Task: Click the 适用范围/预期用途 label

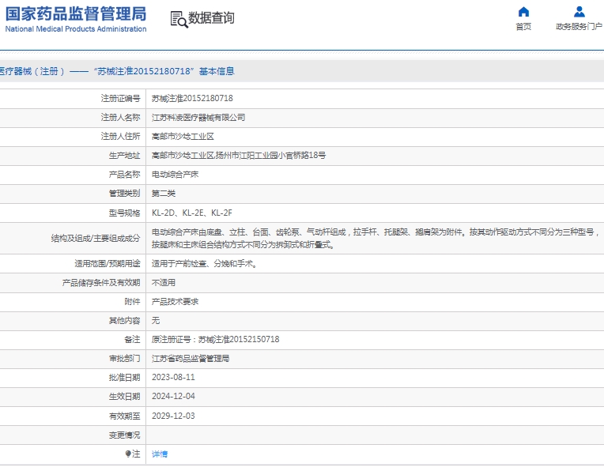Action: (x=108, y=263)
